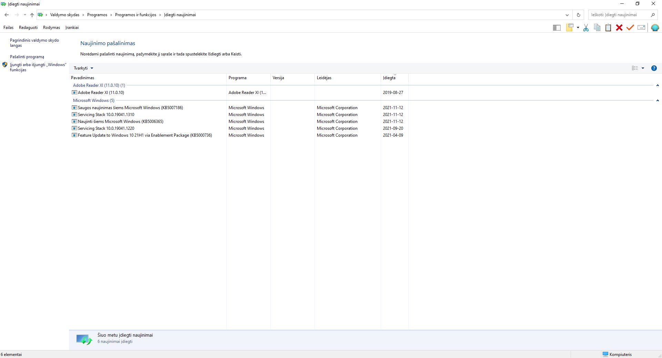The image size is (662, 358).
Task: Open Įjungti arba išjungti Windows funkcijas link
Action: click(38, 67)
